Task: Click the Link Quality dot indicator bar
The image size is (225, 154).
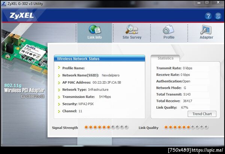Action: click(x=186, y=127)
